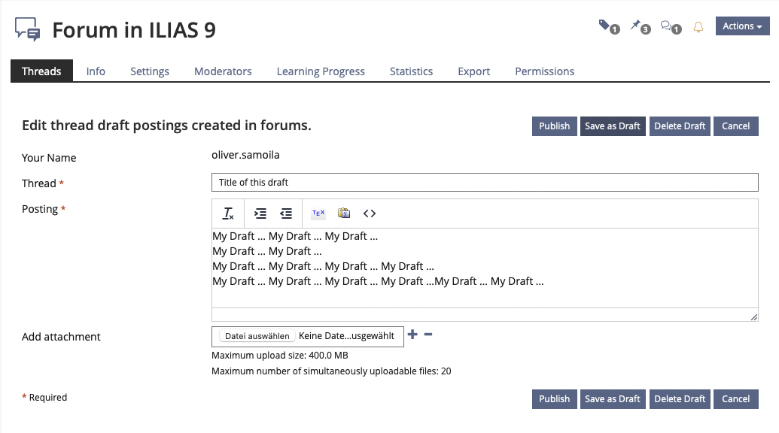Click the decrease indent icon
The width and height of the screenshot is (779, 433).
[286, 213]
